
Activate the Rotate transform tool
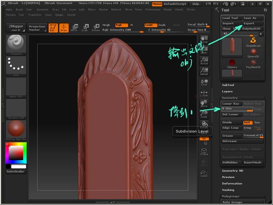click(x=96, y=28)
